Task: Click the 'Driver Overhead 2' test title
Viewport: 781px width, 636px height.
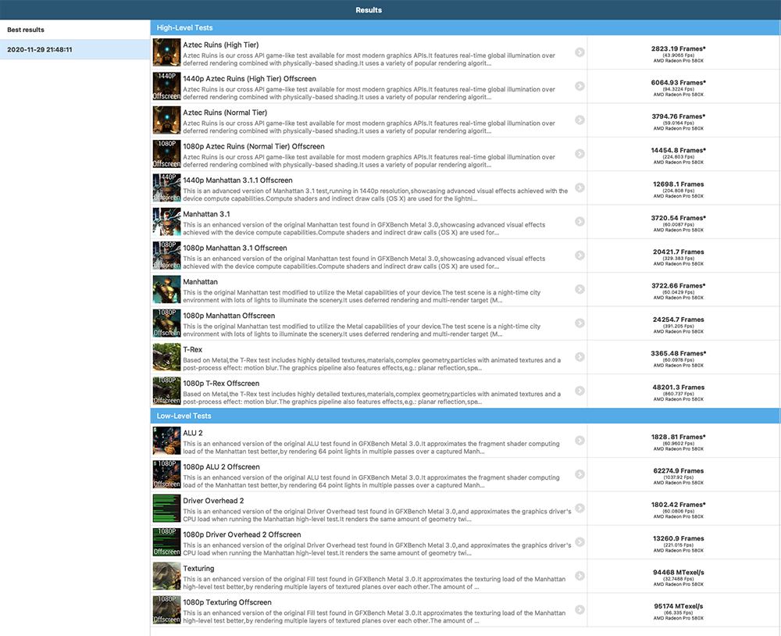Action: coord(213,501)
